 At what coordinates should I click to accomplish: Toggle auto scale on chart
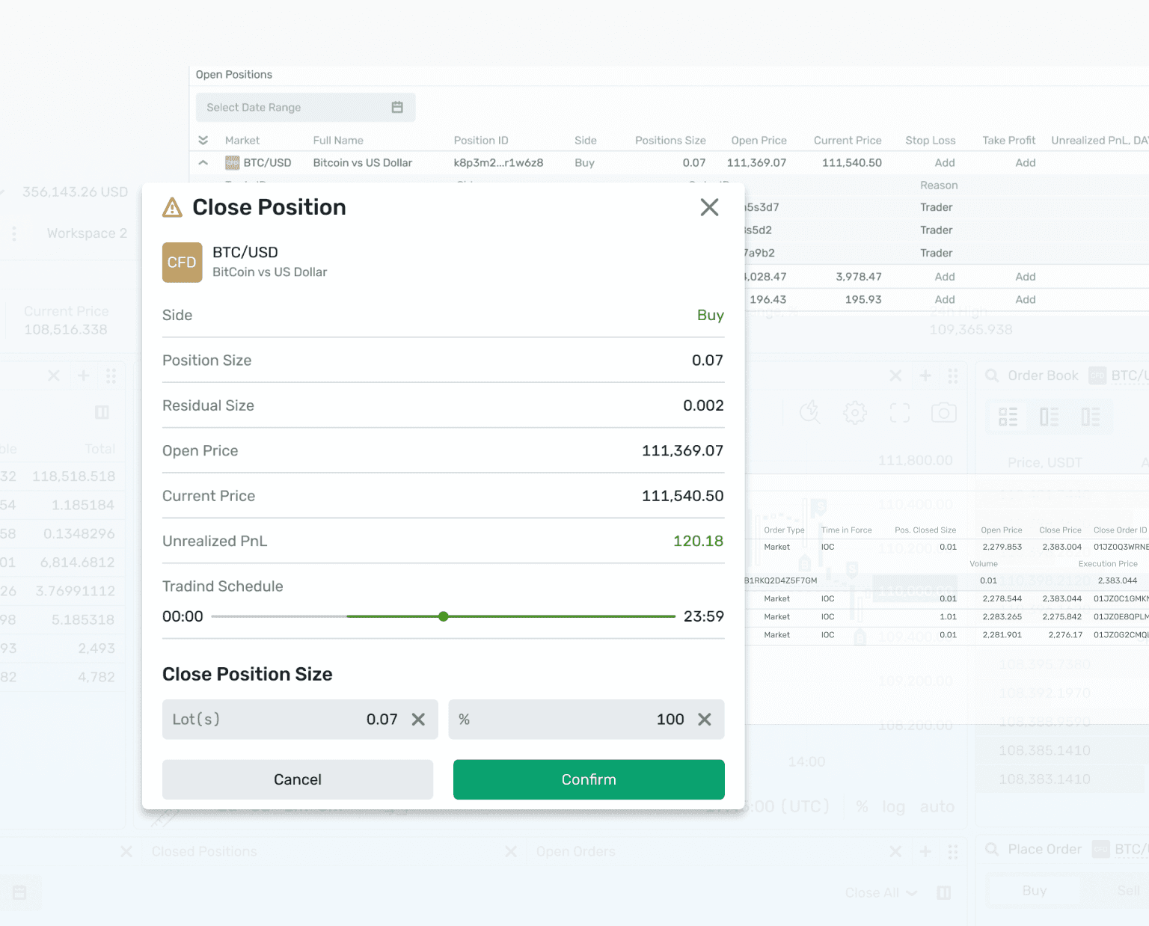click(937, 807)
